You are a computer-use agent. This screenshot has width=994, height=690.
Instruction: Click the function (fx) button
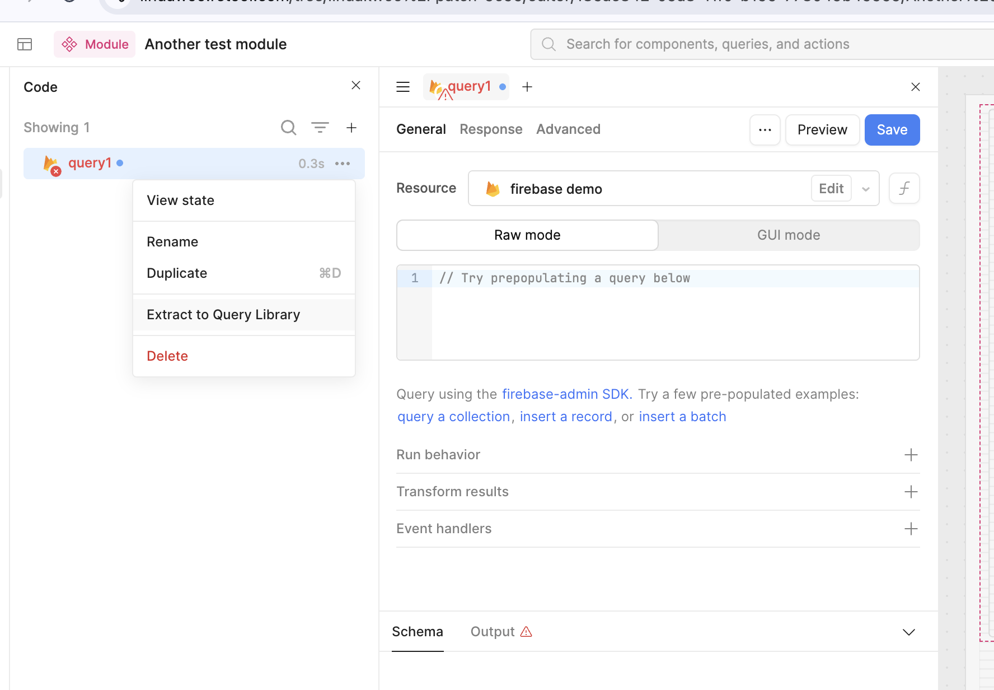point(904,188)
